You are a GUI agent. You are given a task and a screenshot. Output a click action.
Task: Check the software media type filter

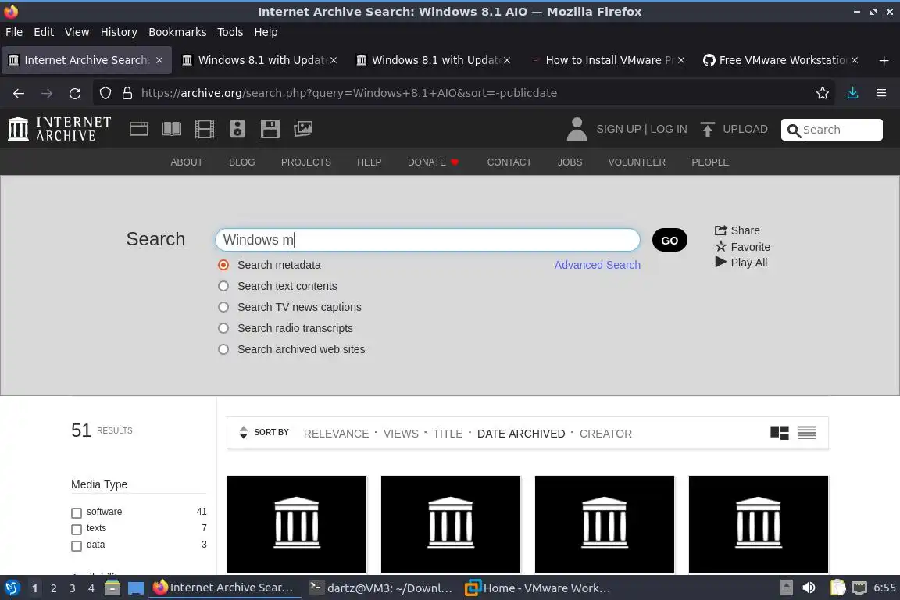tap(77, 512)
